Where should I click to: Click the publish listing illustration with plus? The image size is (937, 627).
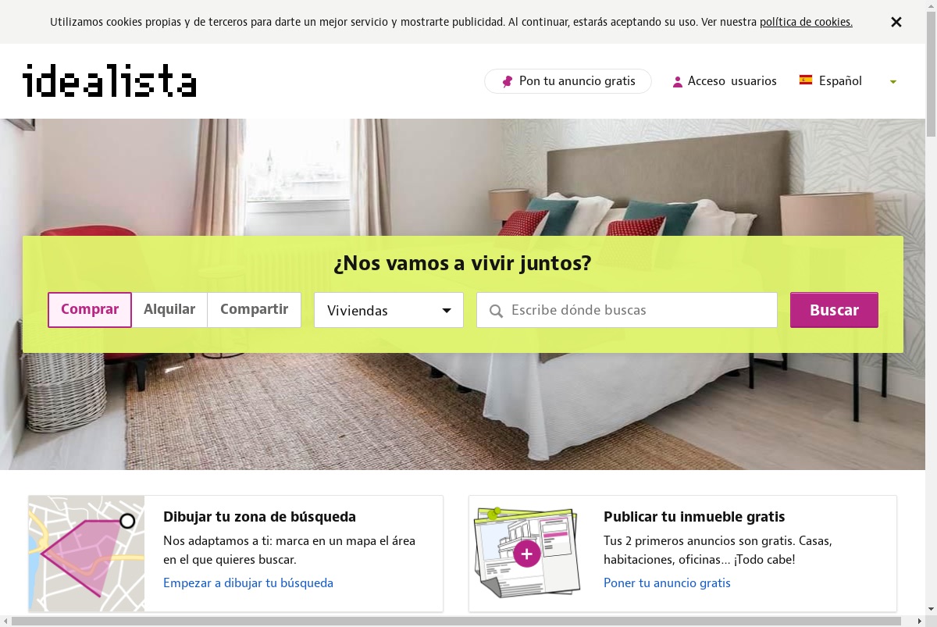pyautogui.click(x=527, y=554)
